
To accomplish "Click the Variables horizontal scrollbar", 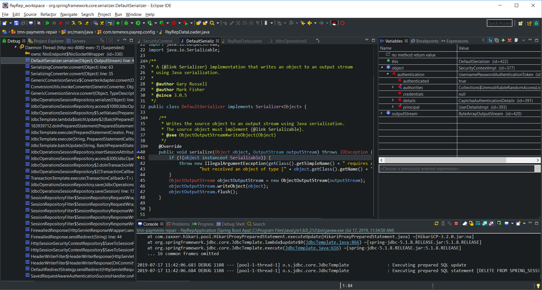I will (445, 160).
